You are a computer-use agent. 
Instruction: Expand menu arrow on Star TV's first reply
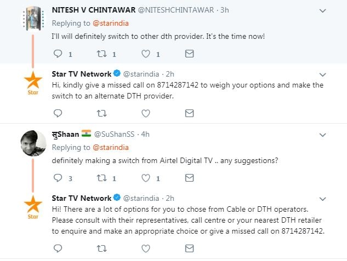coord(323,74)
